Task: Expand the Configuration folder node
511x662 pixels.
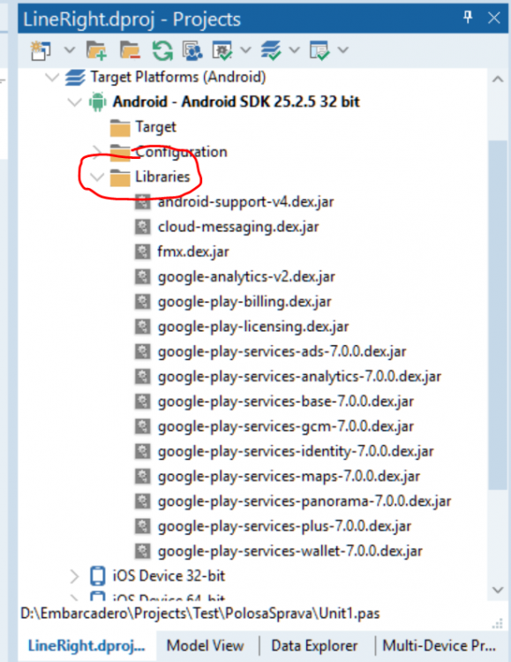Action: pos(97,151)
